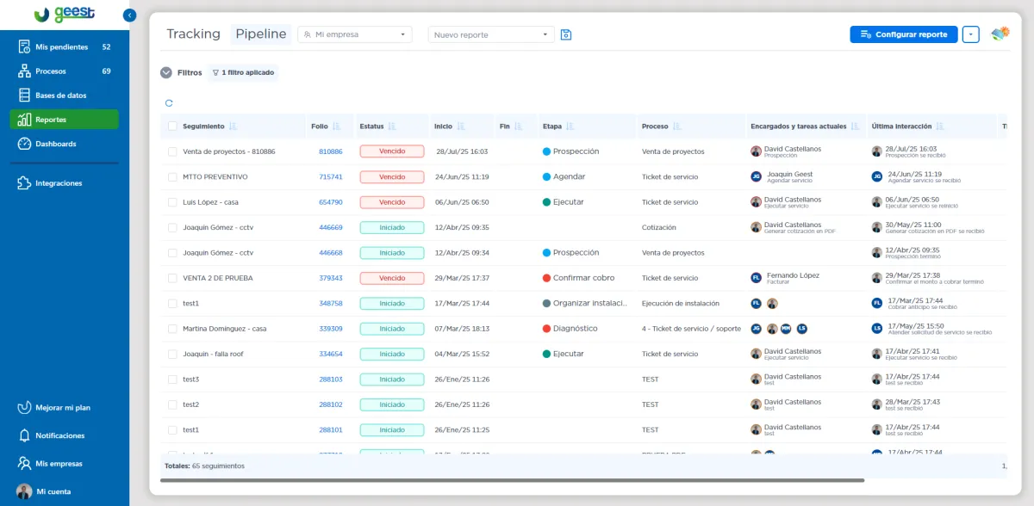1034x506 pixels.
Task: Click the sort icon beside Estatus header
Action: point(392,126)
